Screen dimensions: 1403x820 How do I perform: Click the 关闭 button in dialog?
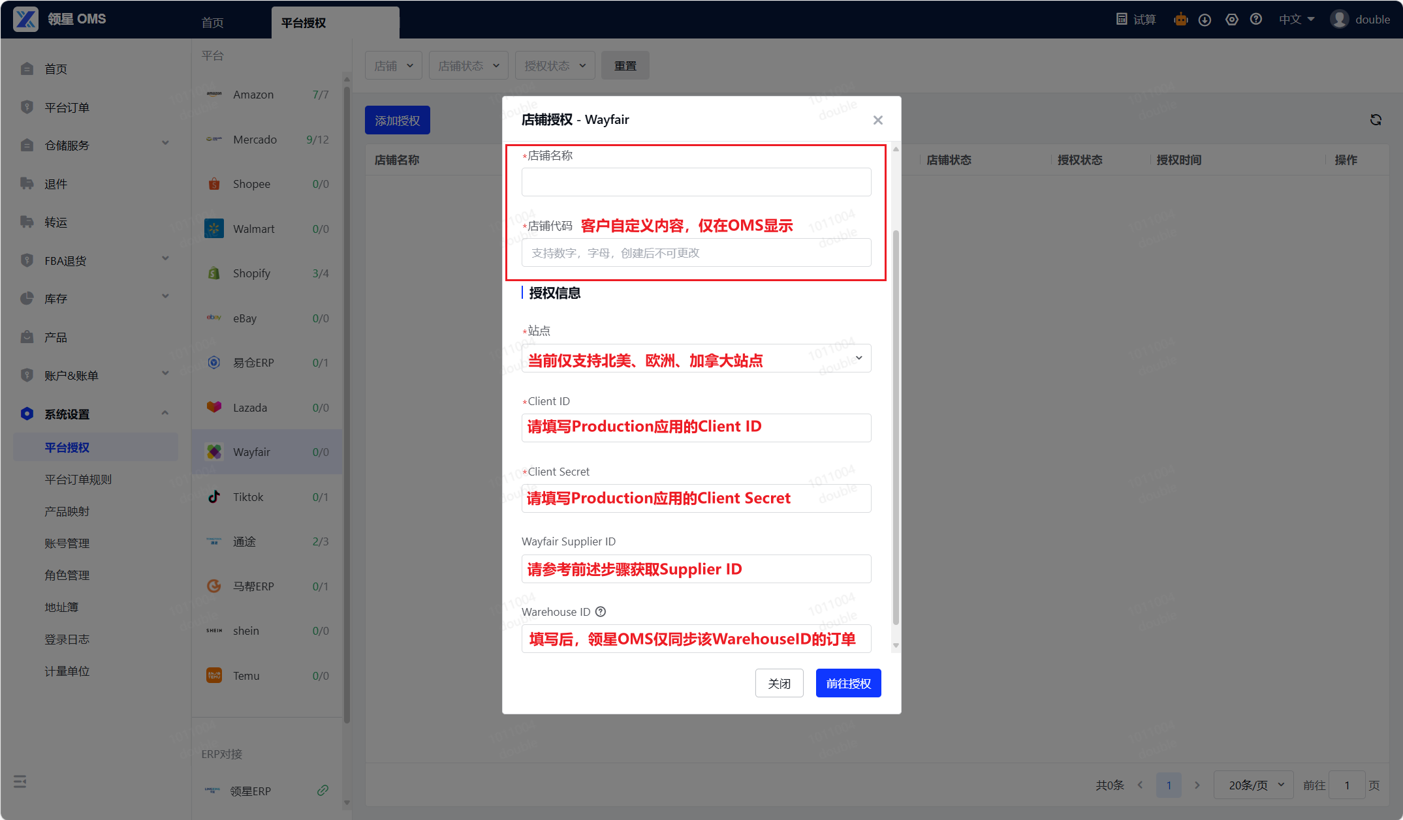pos(779,684)
